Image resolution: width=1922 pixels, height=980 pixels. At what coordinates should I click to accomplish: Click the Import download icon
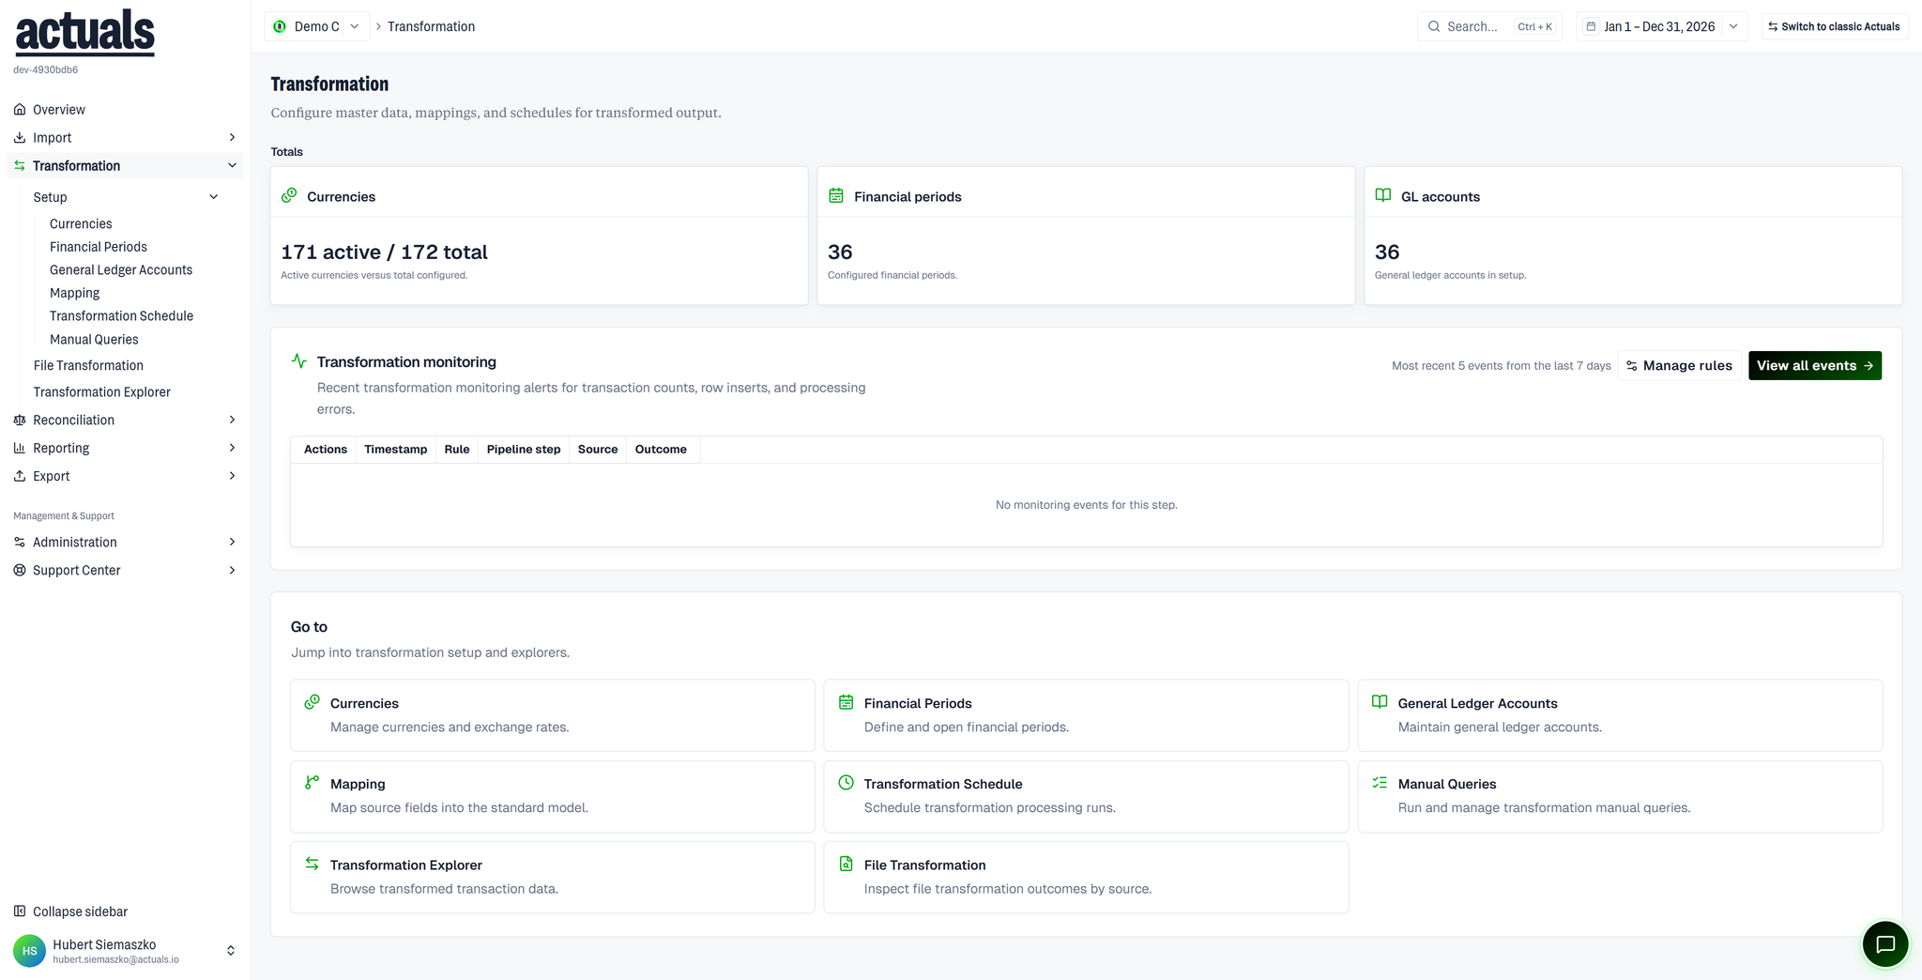[x=20, y=138]
